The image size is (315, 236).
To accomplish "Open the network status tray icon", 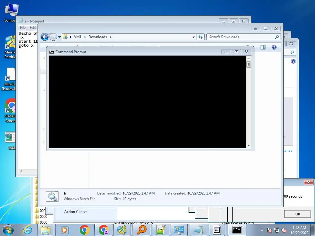I will [x=277, y=230].
